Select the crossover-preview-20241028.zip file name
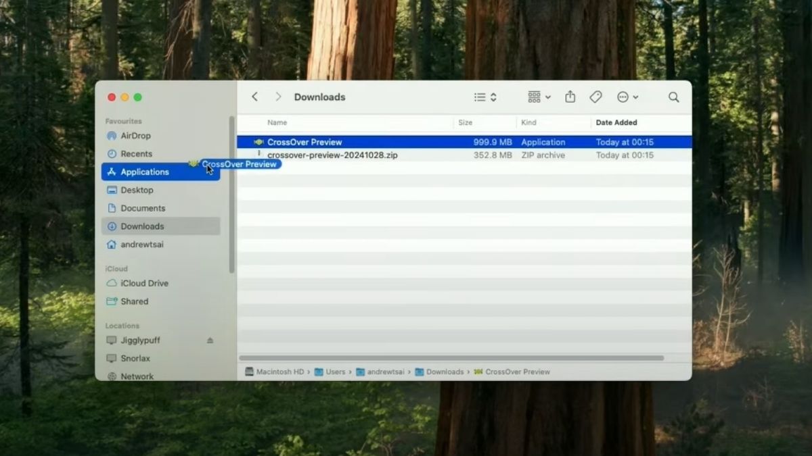 pyautogui.click(x=332, y=155)
